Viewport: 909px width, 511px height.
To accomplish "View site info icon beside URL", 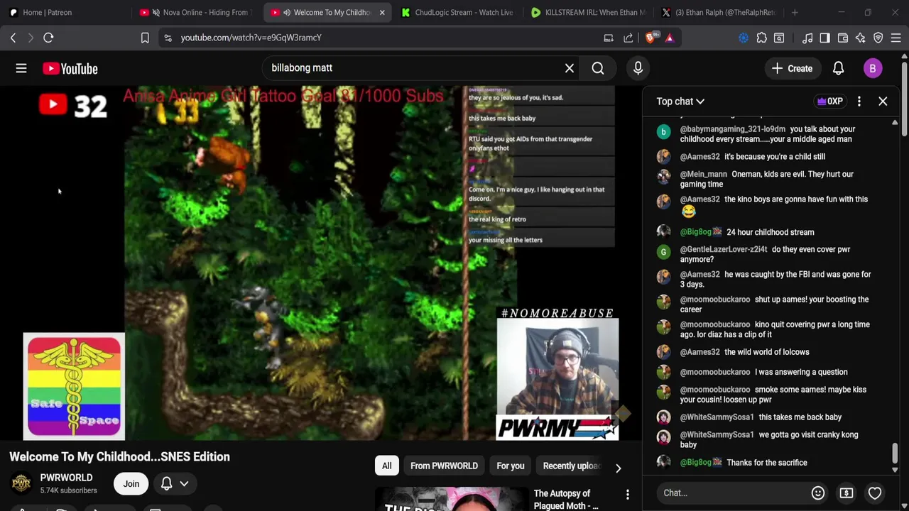I will click(168, 38).
